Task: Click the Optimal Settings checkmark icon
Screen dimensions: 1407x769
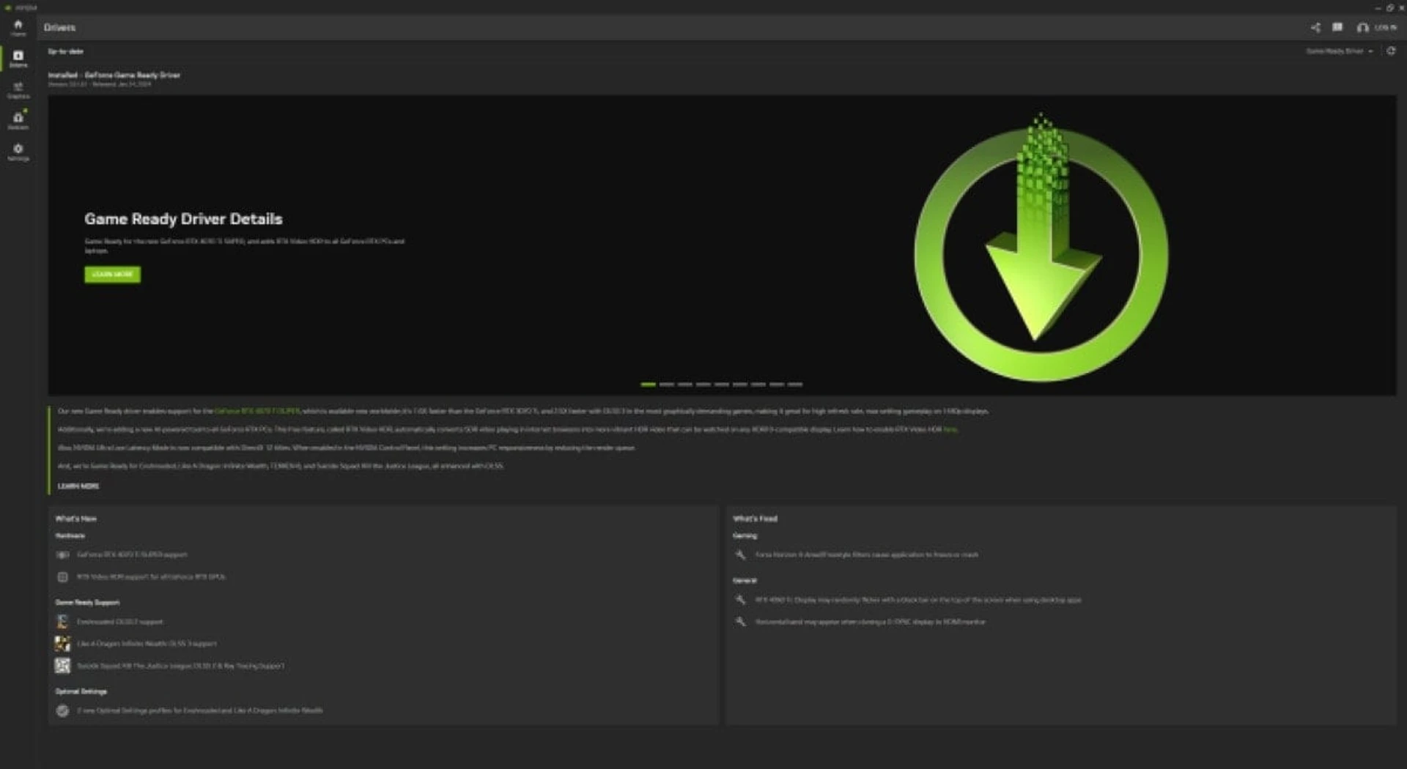Action: (x=62, y=710)
